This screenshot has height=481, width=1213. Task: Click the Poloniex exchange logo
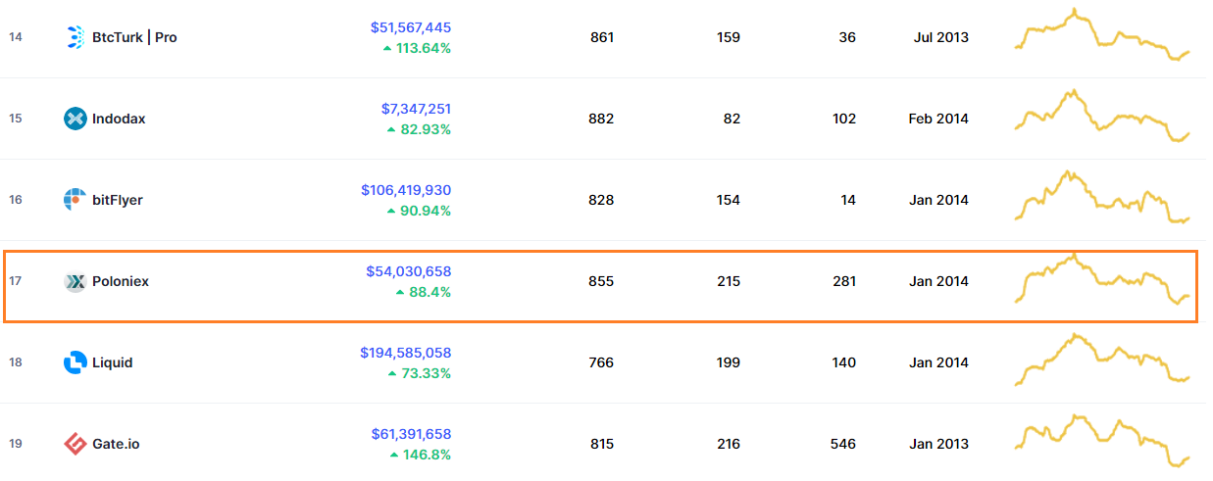point(76,281)
